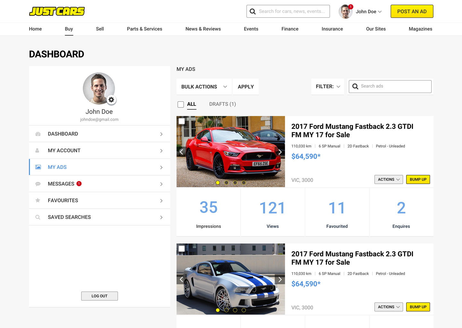Click the Messages speech bubble icon
The height and width of the screenshot is (328, 462).
pyautogui.click(x=38, y=184)
